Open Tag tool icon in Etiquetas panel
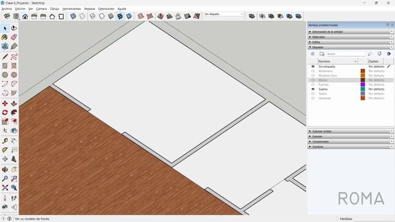Image resolution: width=395 pixels, height=222 pixels. point(370,54)
